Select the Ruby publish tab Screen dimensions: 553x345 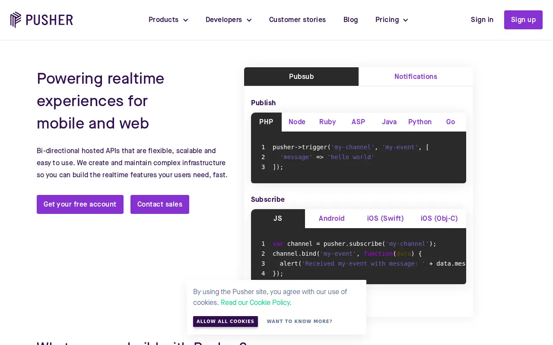coord(327,122)
